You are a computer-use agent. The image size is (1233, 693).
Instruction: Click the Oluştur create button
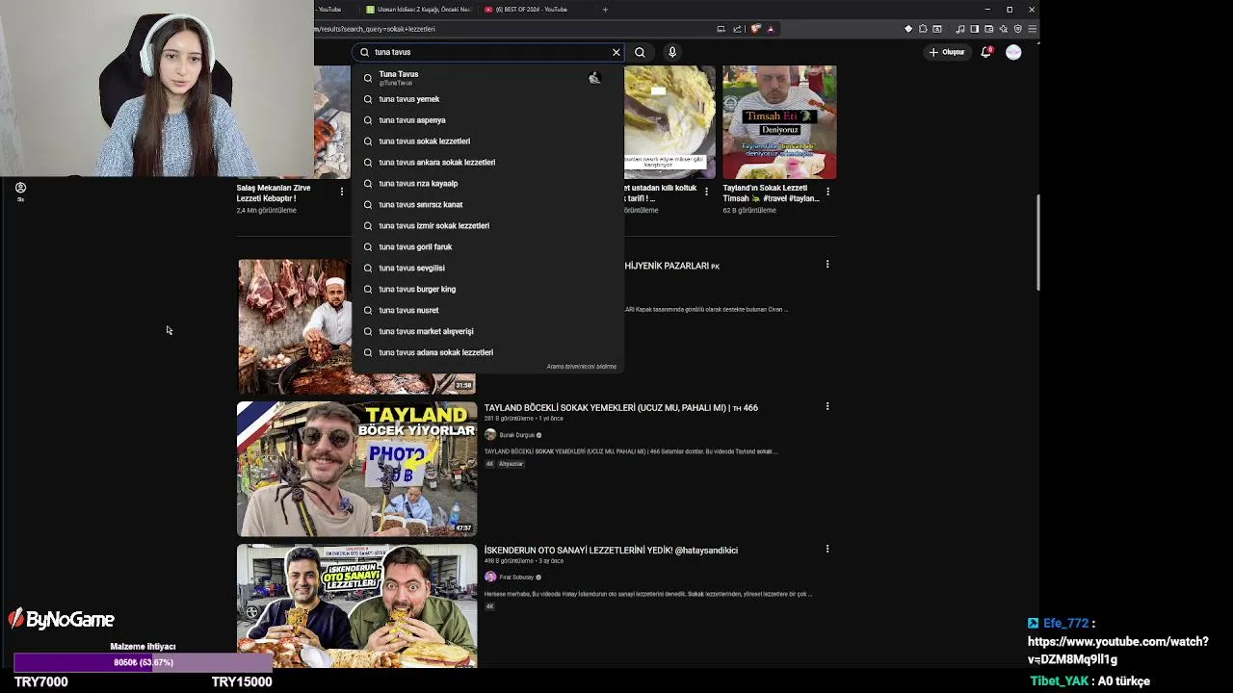(947, 52)
